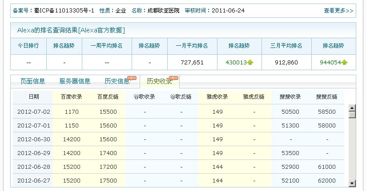Click the green up arrow beside 430013
The width and height of the screenshot is (366, 191).
coord(250,63)
